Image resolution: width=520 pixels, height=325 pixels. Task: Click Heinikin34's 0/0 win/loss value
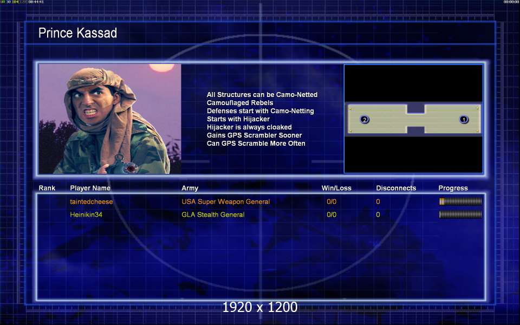coord(331,214)
